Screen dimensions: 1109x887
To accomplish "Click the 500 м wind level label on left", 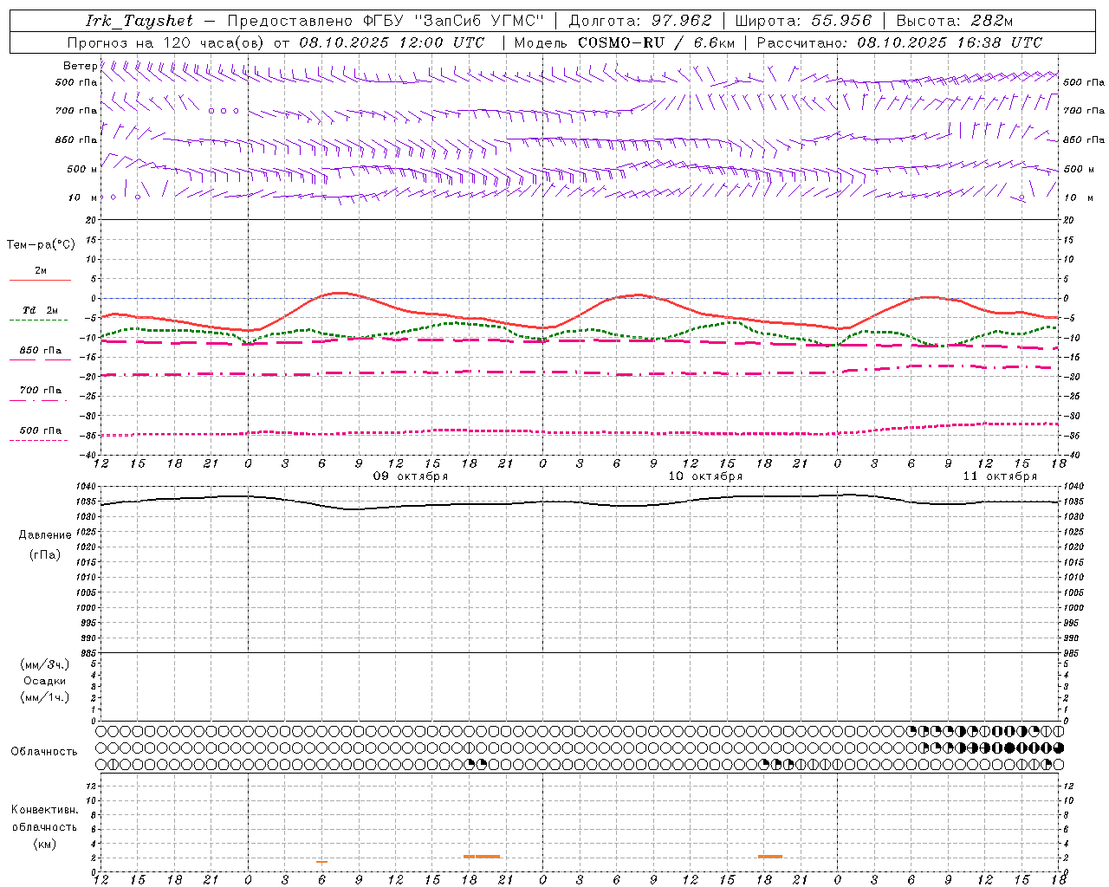I will [x=82, y=169].
